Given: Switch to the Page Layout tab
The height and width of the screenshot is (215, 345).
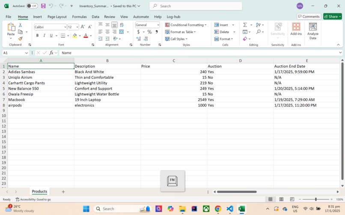Looking at the screenshot, I should 57,17.
